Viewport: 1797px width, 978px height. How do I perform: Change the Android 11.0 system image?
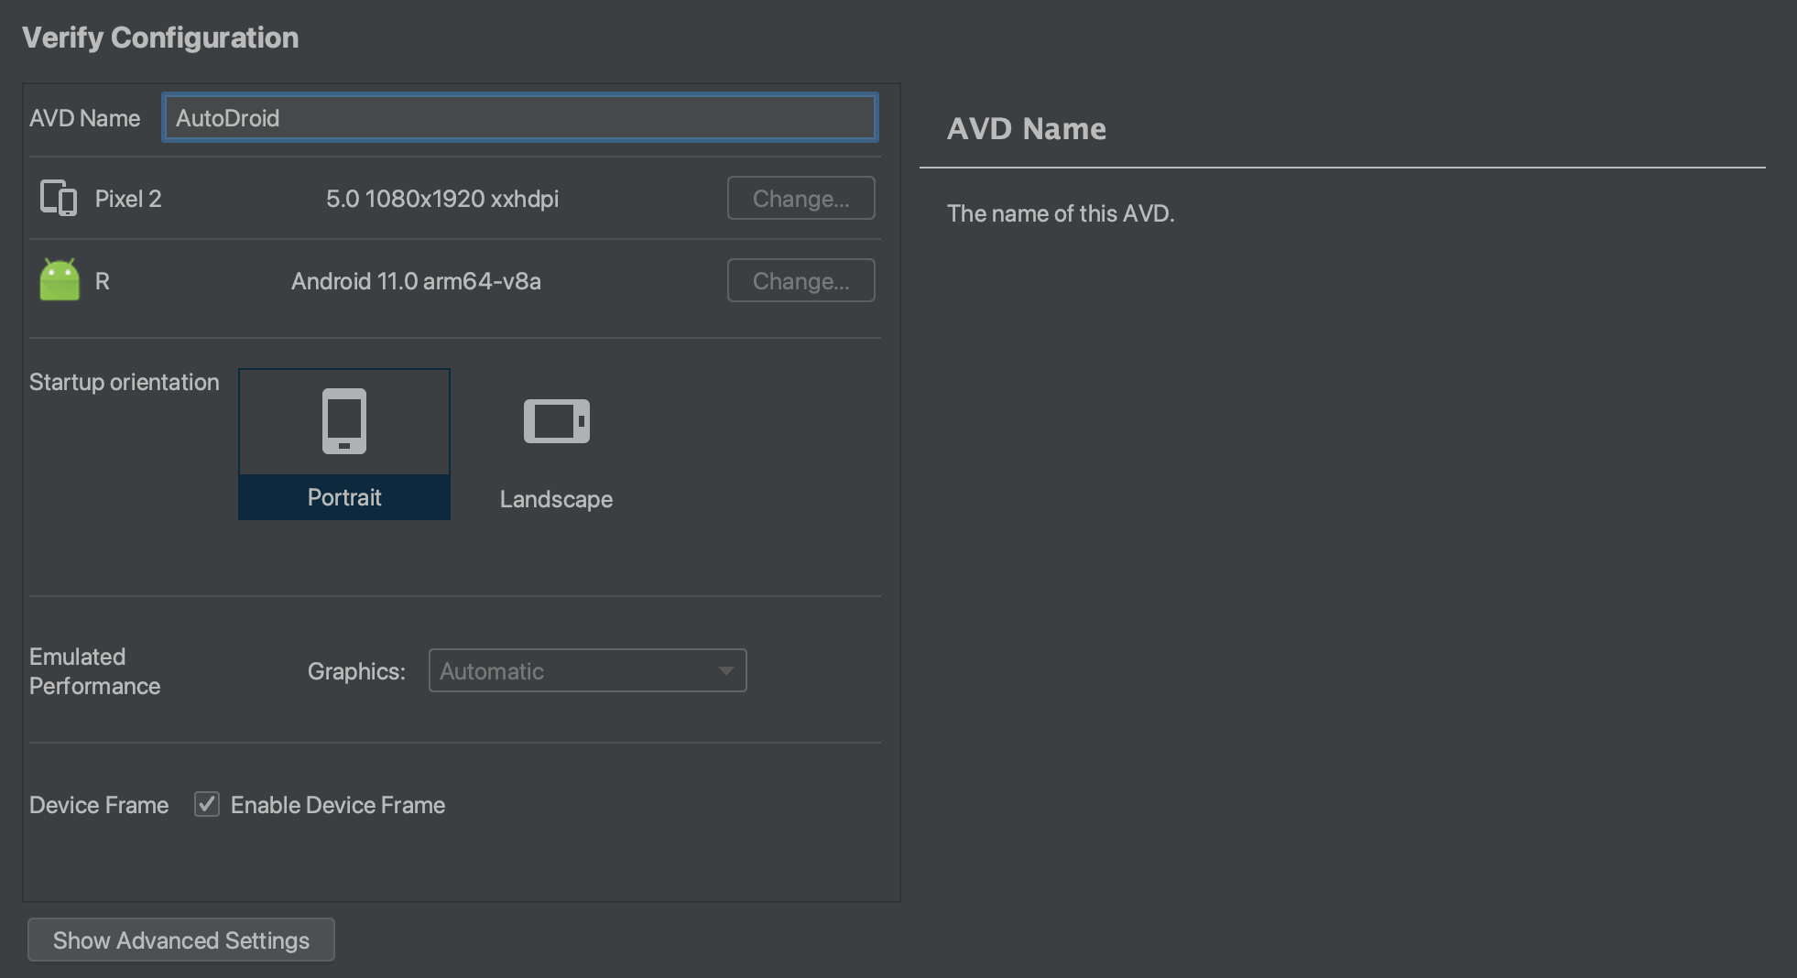pos(800,281)
